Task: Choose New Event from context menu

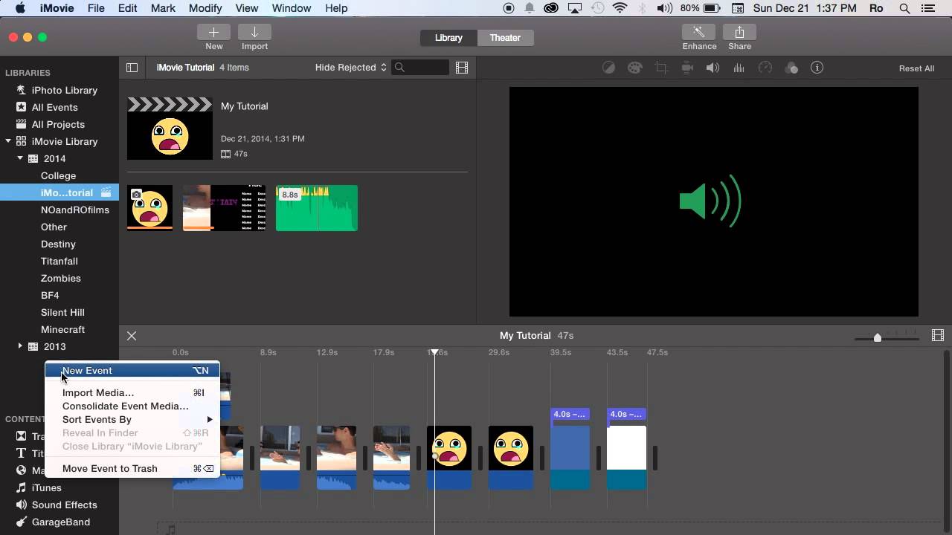Action: (x=132, y=370)
